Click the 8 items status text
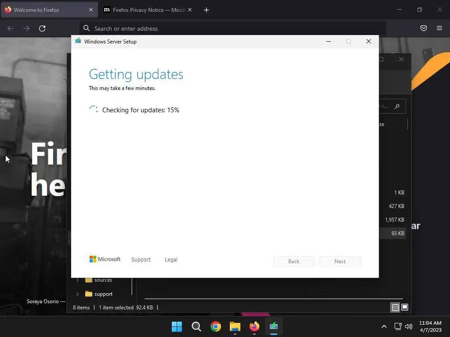The height and width of the screenshot is (337, 450). 81,308
